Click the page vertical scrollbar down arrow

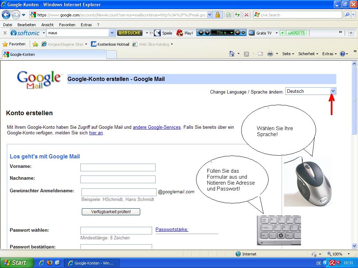[x=354, y=246]
